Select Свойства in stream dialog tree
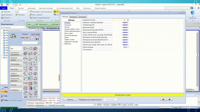The width and height of the screenshot is (200, 112). click(x=67, y=25)
